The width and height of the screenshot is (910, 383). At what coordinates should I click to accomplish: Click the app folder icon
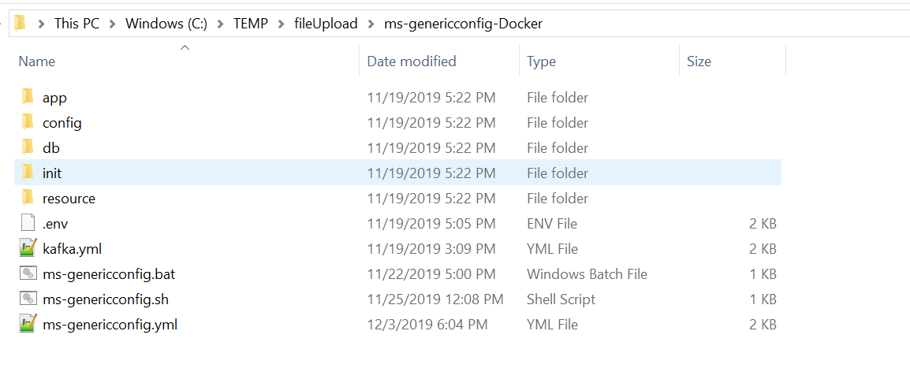(x=28, y=98)
